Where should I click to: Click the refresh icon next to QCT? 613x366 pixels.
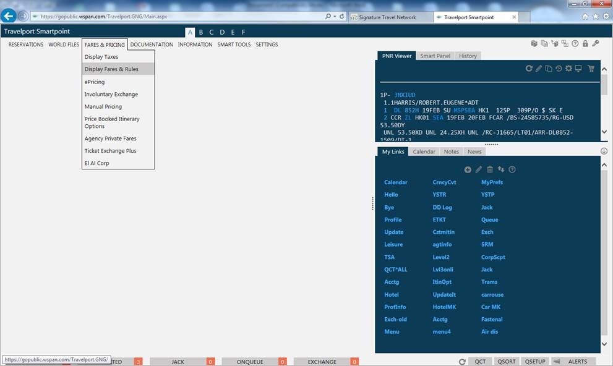click(x=462, y=362)
